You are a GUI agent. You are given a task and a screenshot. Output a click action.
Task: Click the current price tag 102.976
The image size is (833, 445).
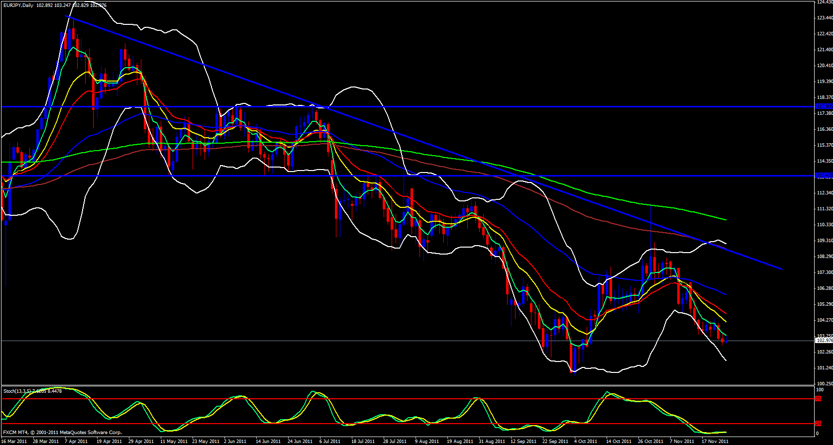[824, 341]
